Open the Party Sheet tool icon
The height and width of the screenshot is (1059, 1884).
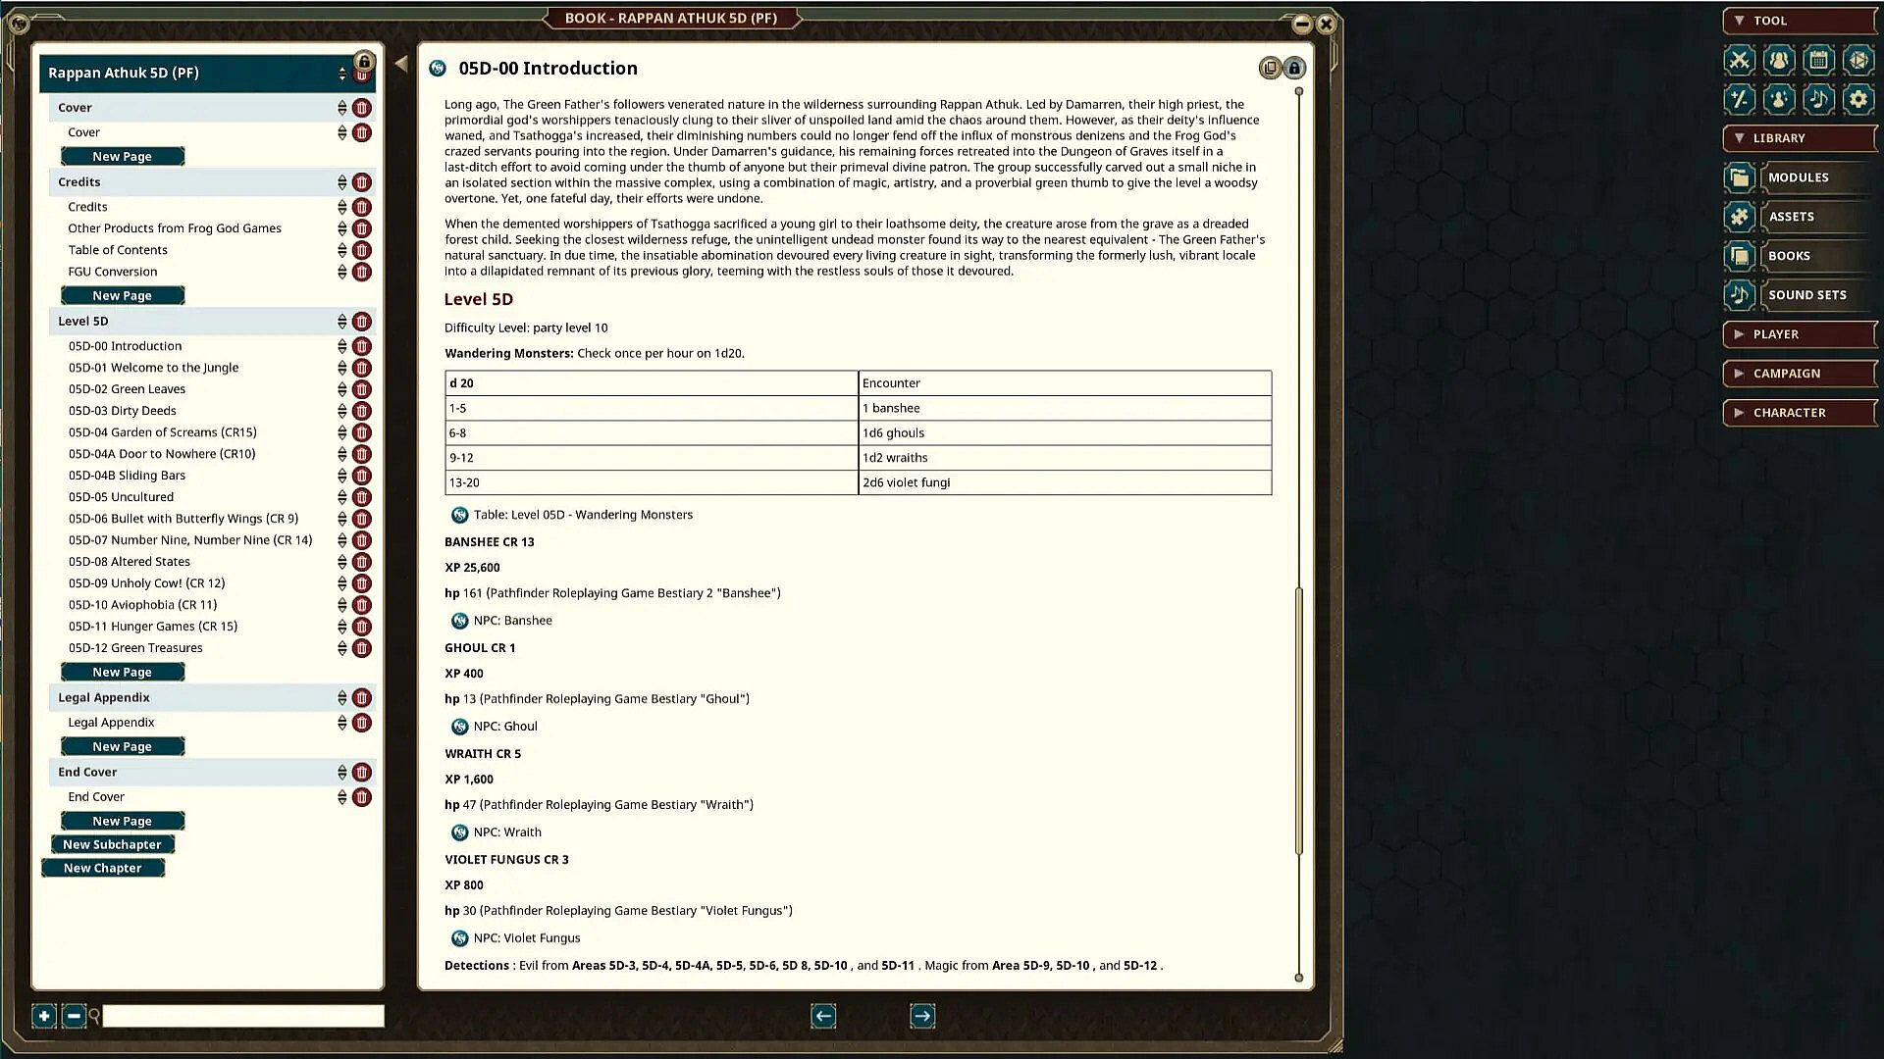point(1778,61)
